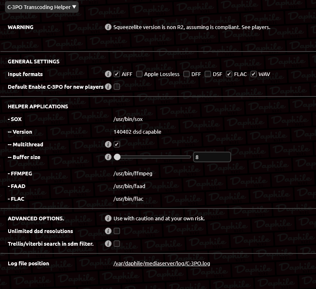Enable C-3PO by default for new players
This screenshot has height=289, width=316.
tap(117, 87)
